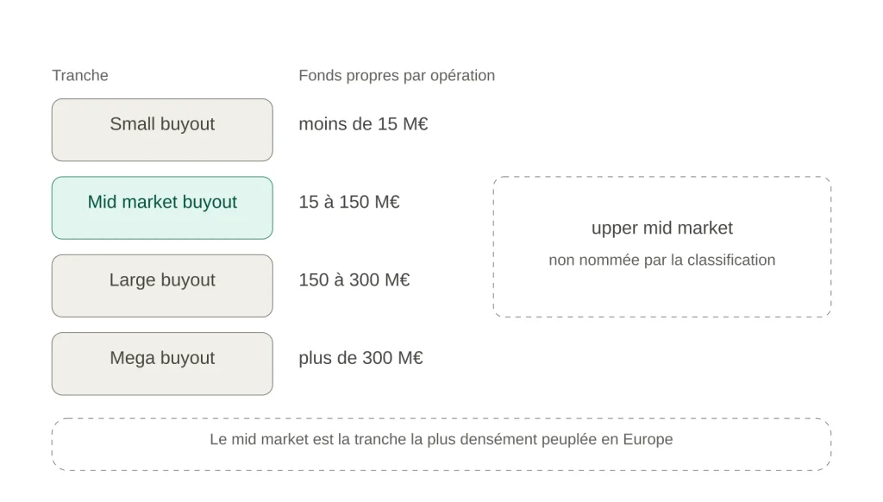883x502 pixels.
Task: Click the Small buyout box
Action: (x=162, y=130)
